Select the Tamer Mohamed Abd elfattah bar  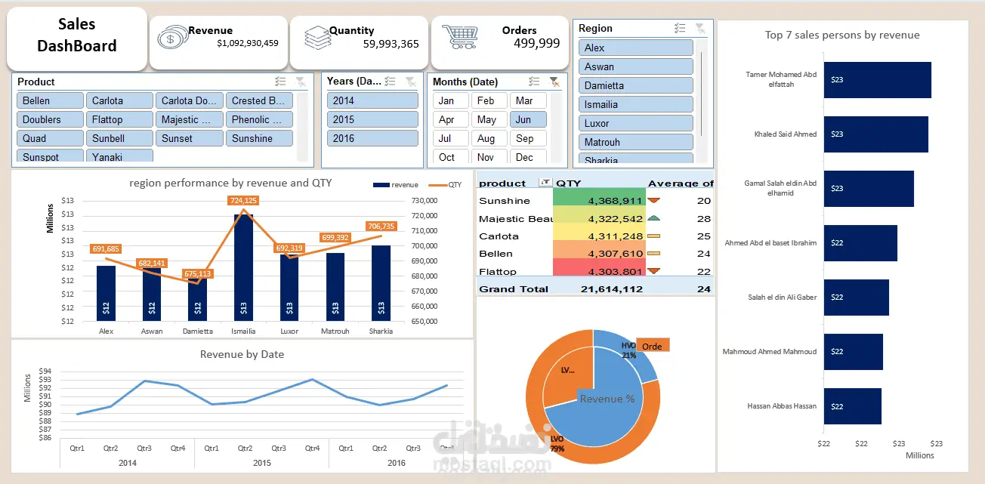pyautogui.click(x=877, y=80)
